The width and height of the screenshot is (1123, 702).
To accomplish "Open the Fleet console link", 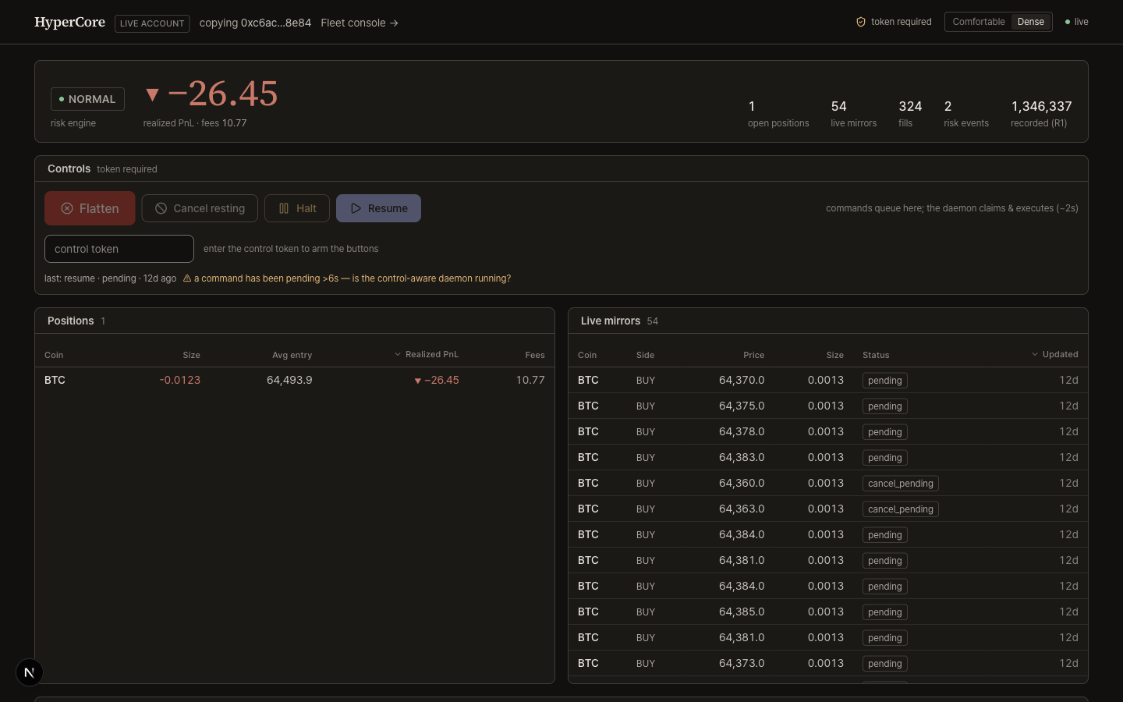I will (x=360, y=23).
